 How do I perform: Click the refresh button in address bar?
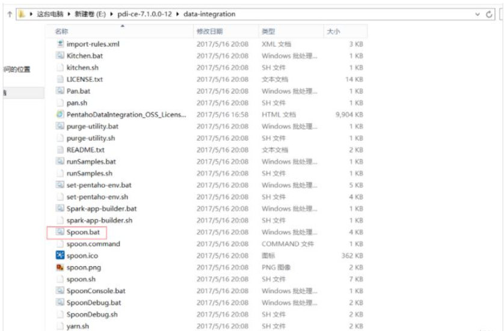pos(489,14)
